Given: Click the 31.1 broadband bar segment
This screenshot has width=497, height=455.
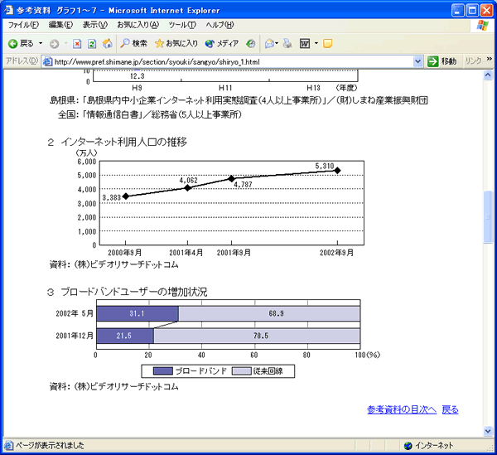Looking at the screenshot, I should point(138,313).
